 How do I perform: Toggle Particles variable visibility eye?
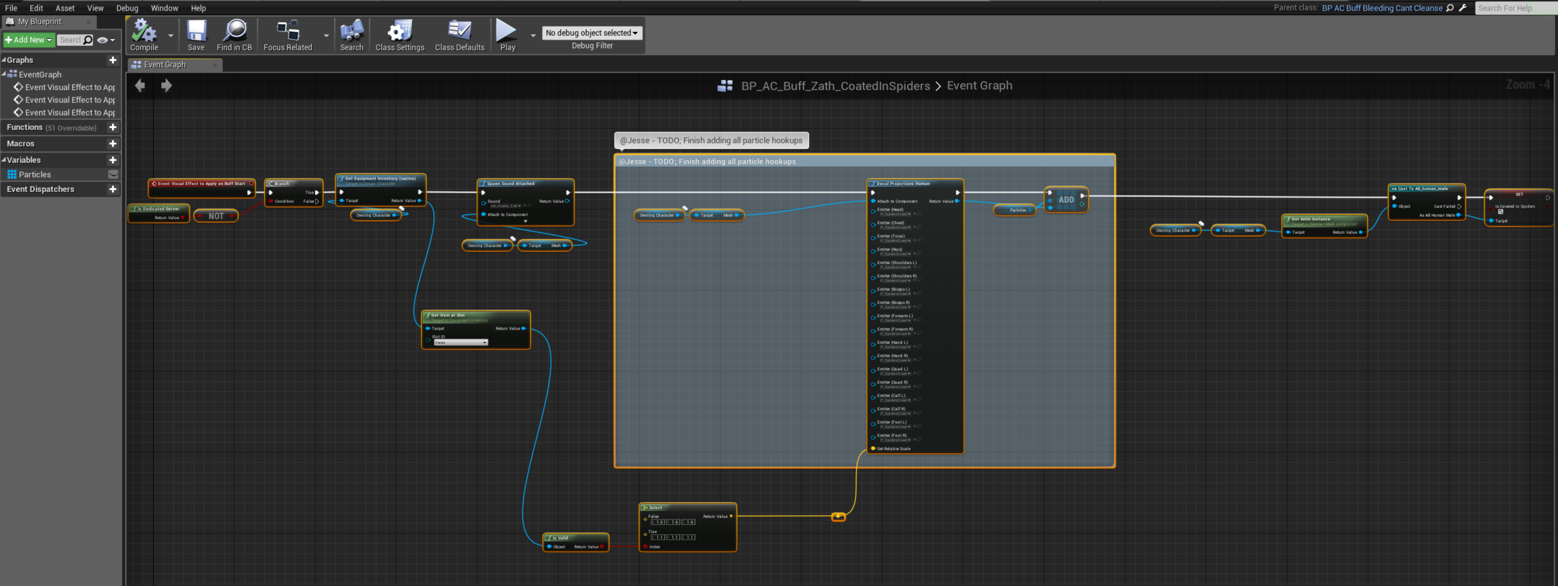(x=113, y=175)
